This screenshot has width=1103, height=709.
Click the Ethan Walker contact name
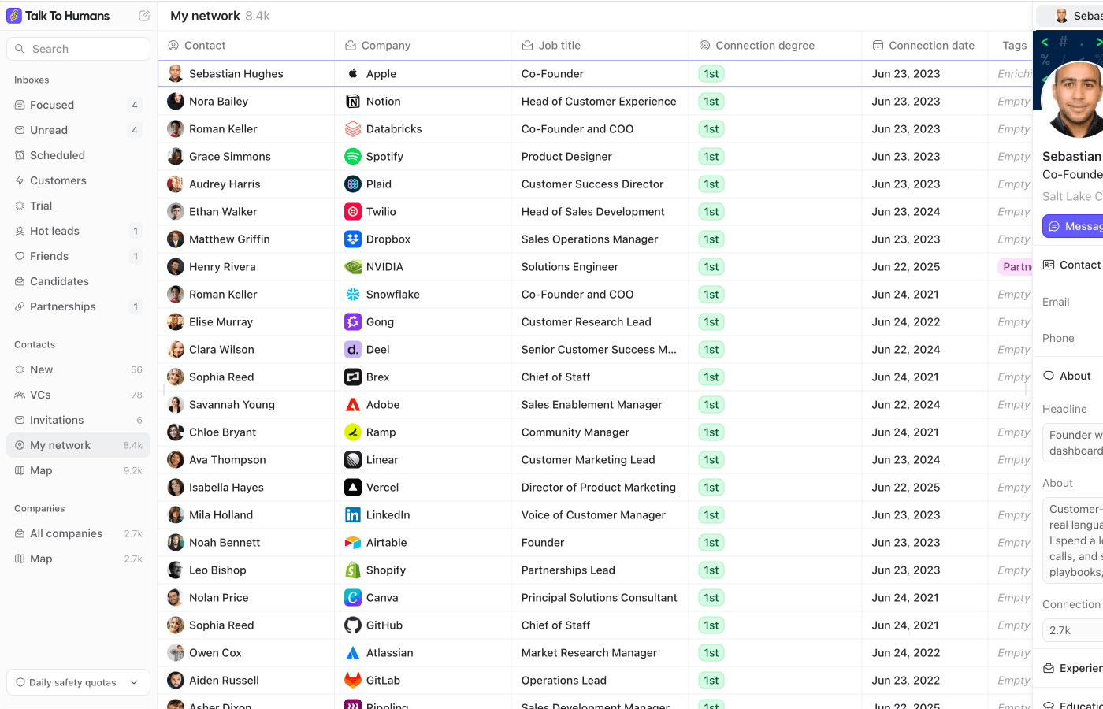click(223, 212)
